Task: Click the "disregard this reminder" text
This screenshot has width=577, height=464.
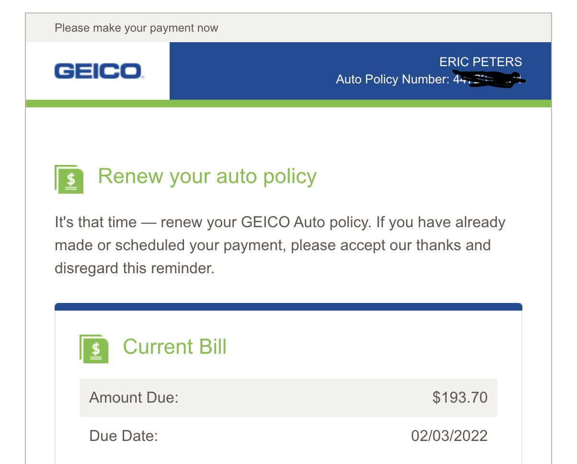Action: [134, 268]
